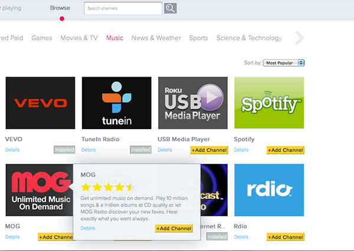This screenshot has height=251, width=354.
Task: Open Details link under Rdio
Action: [x=241, y=237]
